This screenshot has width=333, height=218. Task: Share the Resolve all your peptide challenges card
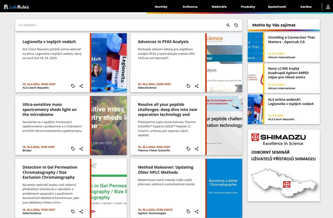pos(197,149)
